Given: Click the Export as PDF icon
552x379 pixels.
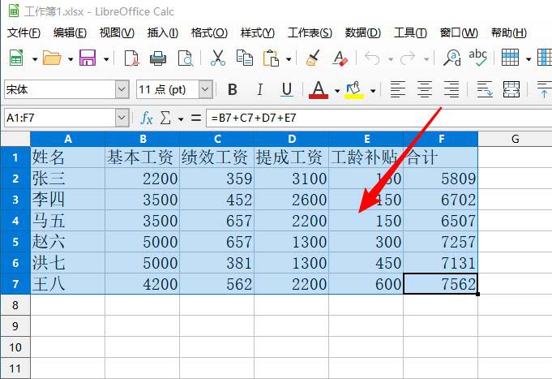Looking at the screenshot, I should (131, 58).
